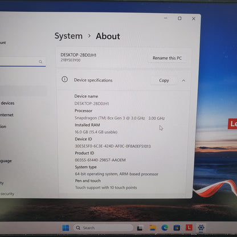Open the red Lenovo app in taskbar
Viewport: 237px width, 237px height.
189,227
